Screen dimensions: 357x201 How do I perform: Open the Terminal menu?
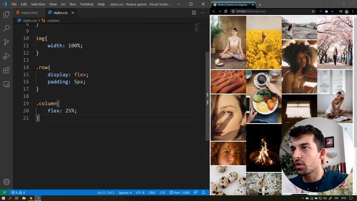[x=86, y=4]
